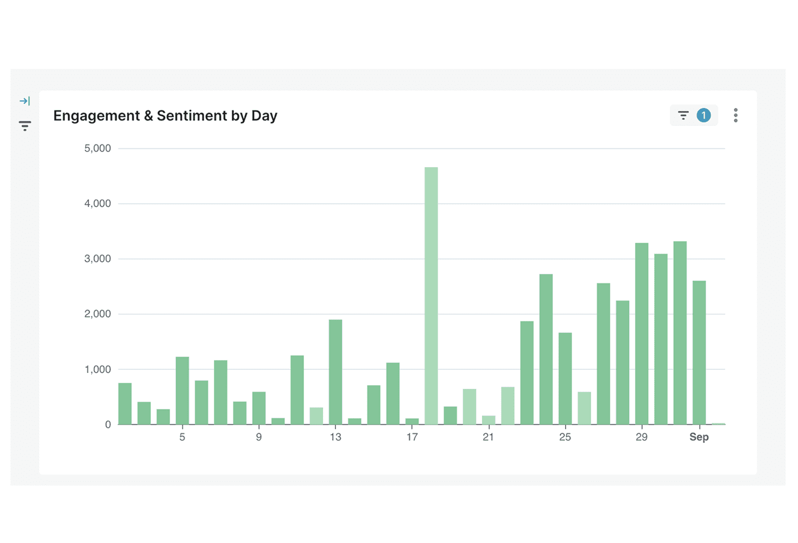This screenshot has height=543, width=798.
Task: Select the light green bar for day 21
Action: [x=489, y=420]
